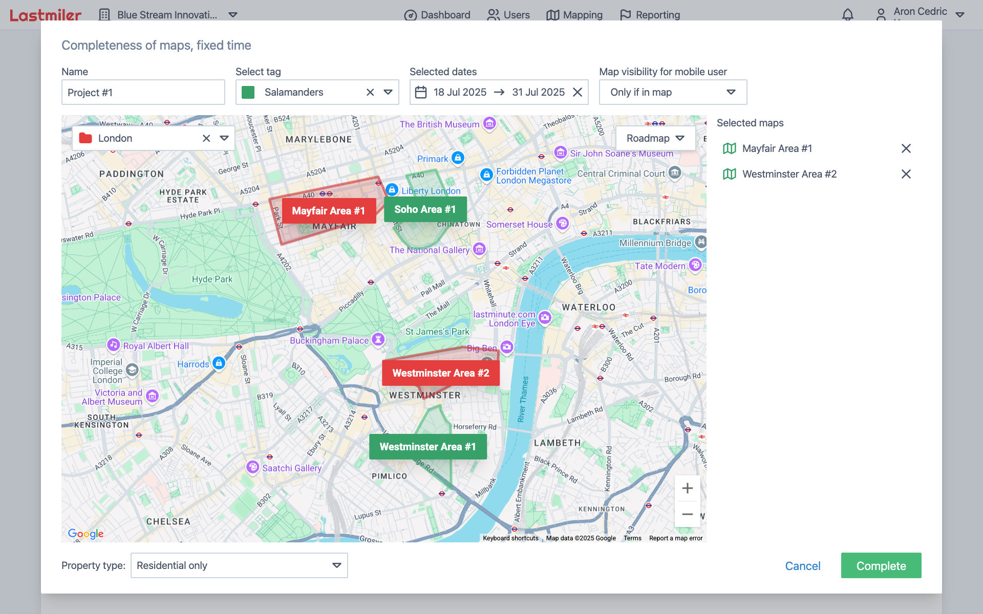This screenshot has width=983, height=614.
Task: Select the Mayfair Area #1 map label
Action: tap(329, 211)
